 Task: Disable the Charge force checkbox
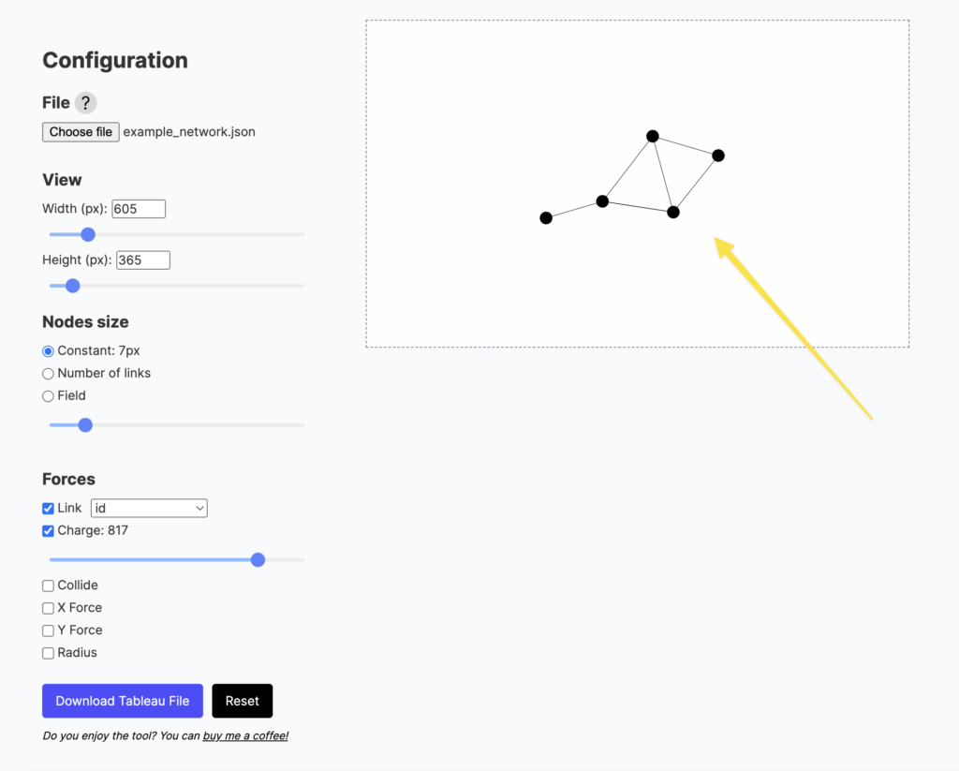(x=49, y=531)
